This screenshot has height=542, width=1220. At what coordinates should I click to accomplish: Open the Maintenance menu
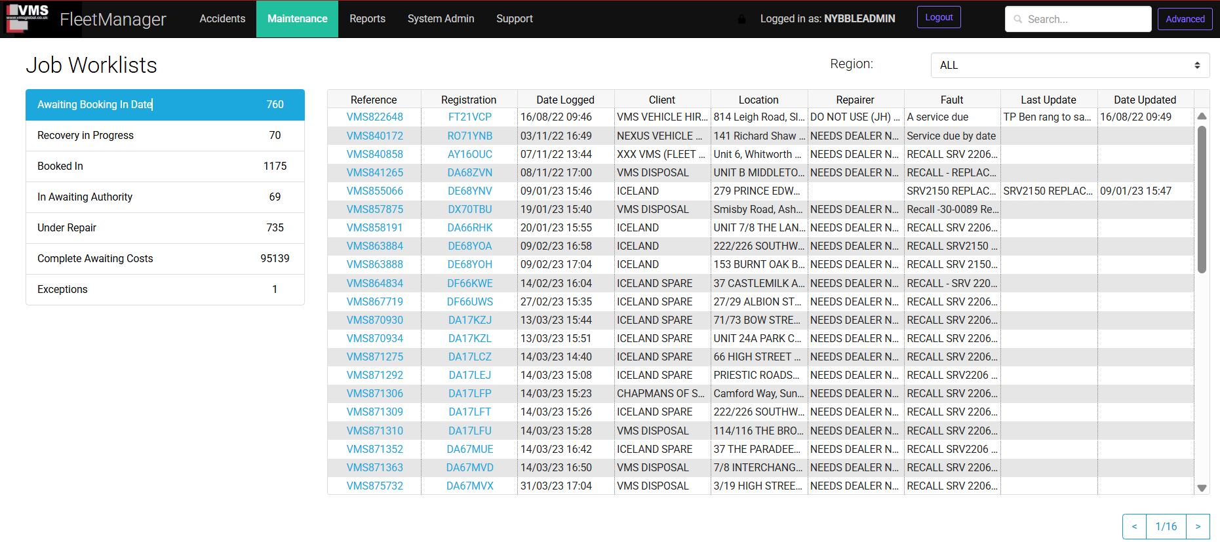[x=297, y=19]
